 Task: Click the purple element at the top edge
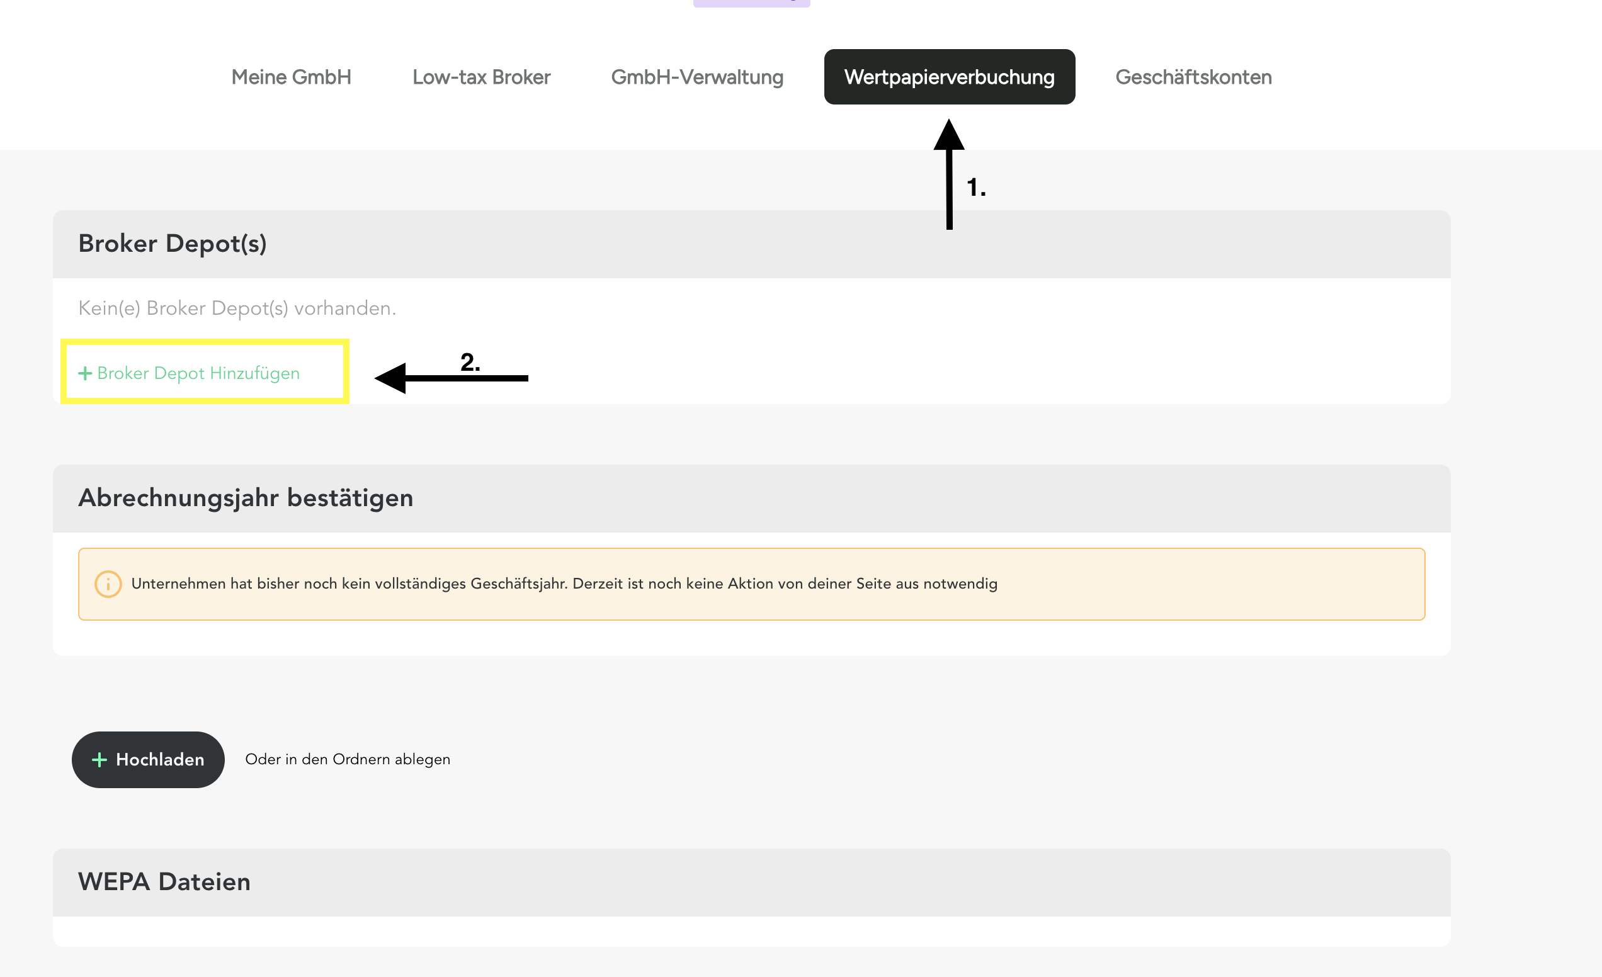[752, 3]
